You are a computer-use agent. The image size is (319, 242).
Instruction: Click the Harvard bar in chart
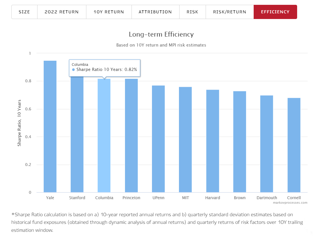[x=212, y=141]
